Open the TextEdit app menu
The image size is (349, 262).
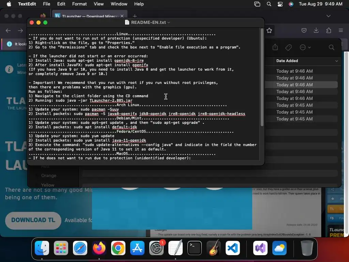[27, 4]
